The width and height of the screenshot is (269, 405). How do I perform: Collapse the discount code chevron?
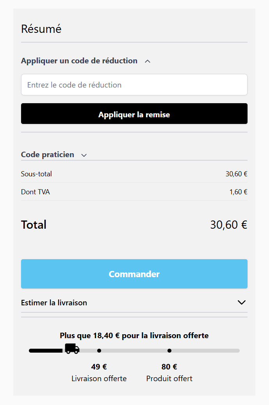148,61
